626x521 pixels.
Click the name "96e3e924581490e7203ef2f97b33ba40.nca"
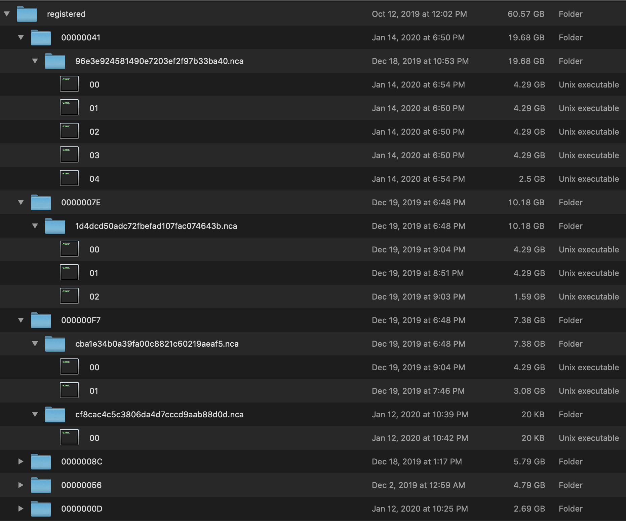tap(159, 61)
